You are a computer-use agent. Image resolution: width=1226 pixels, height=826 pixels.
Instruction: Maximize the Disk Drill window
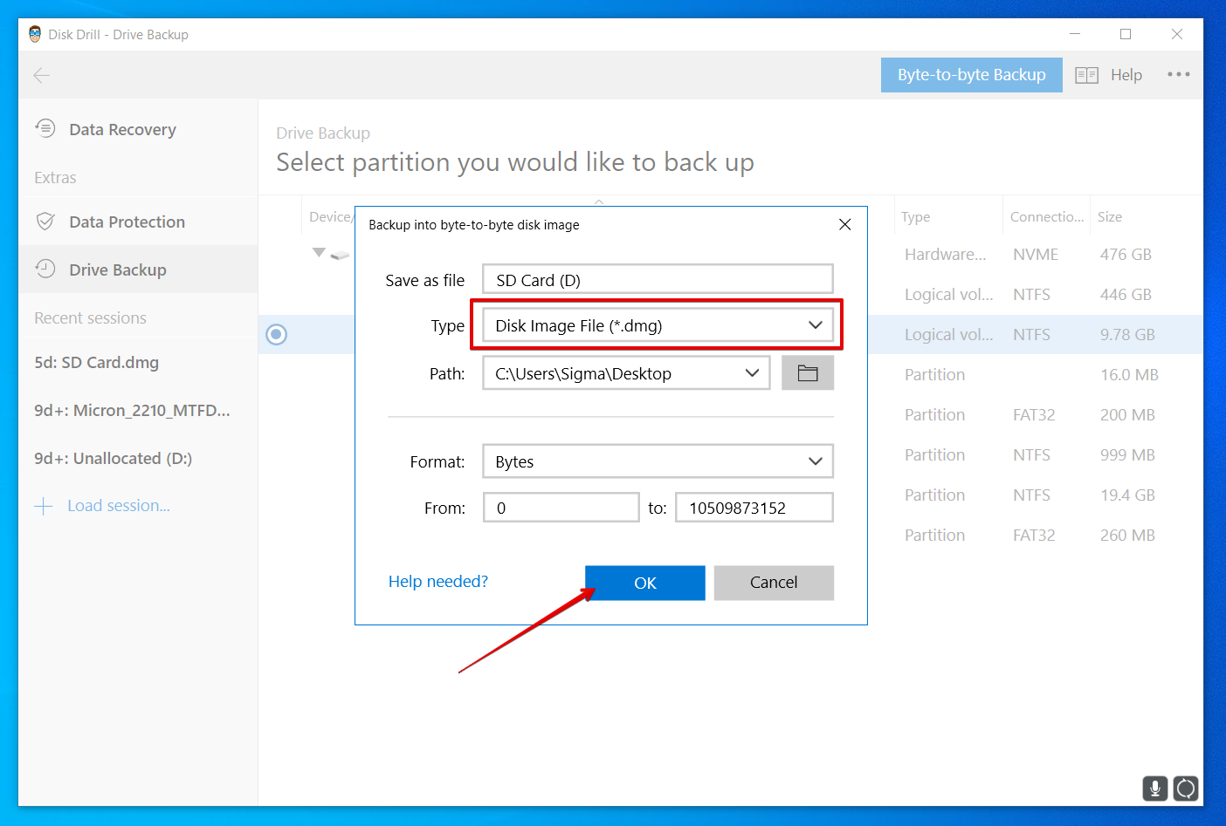1126,34
